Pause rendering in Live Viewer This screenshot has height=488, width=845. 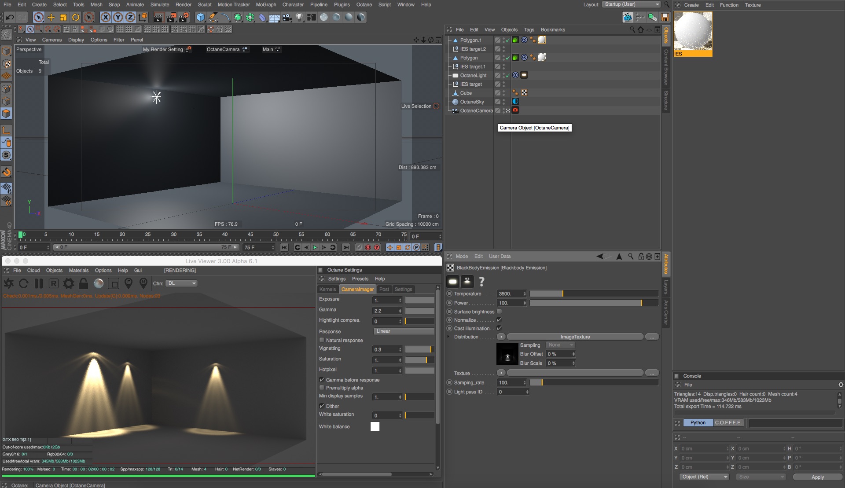39,283
